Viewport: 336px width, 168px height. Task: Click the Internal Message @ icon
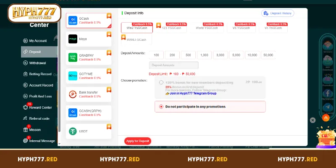(26, 141)
